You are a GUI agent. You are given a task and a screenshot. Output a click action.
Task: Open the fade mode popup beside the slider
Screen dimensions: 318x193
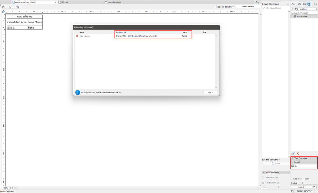click(x=265, y=187)
